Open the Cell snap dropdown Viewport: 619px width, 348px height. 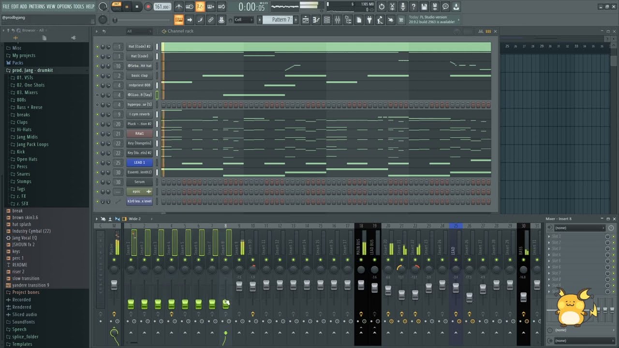click(243, 20)
